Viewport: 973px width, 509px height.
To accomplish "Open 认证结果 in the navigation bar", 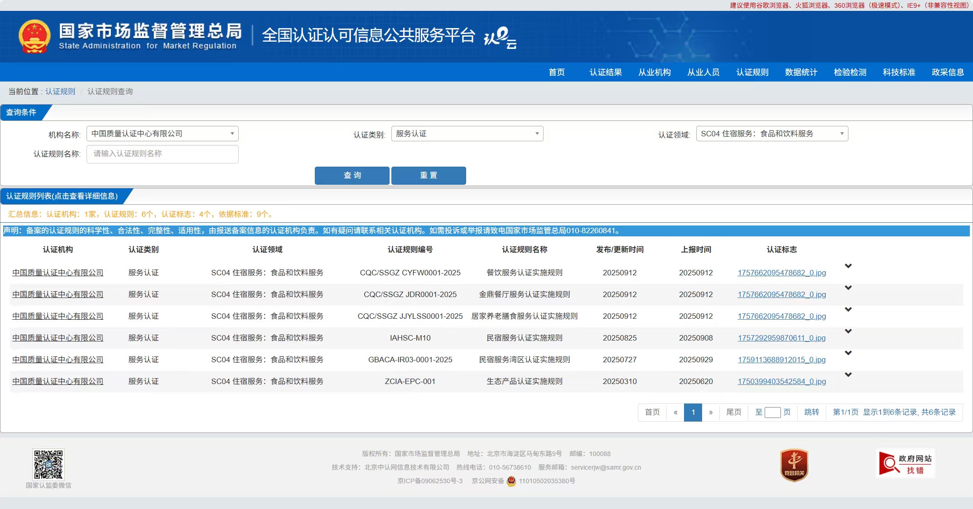I will click(x=605, y=72).
